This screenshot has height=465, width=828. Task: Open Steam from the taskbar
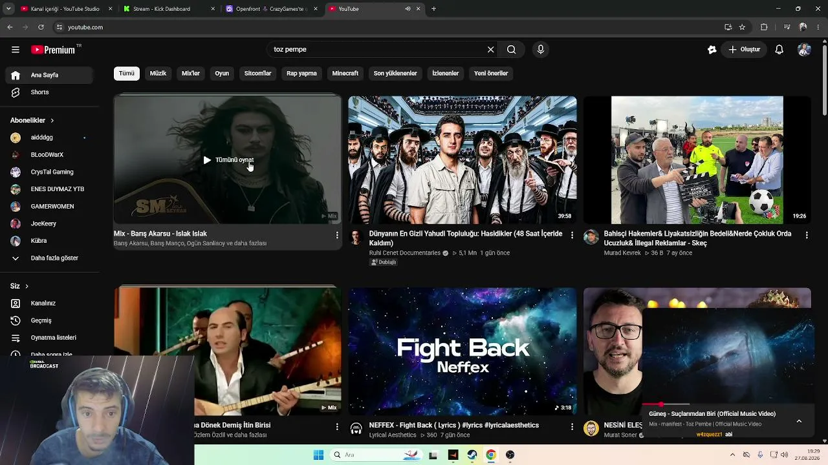472,455
